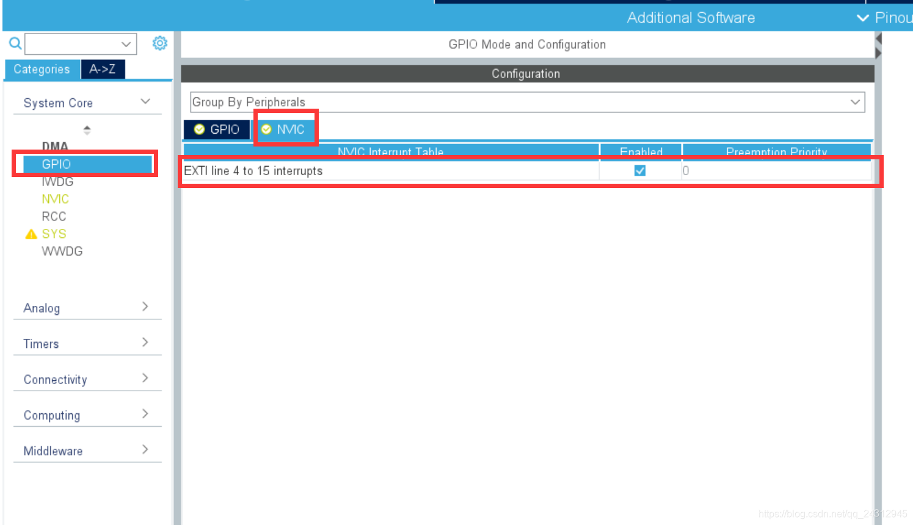Click the SYS warning triangle icon
This screenshot has height=525, width=913.
click(x=31, y=234)
